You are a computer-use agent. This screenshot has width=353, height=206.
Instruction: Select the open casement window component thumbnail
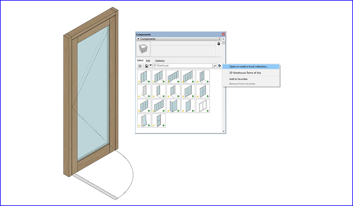tap(144, 121)
